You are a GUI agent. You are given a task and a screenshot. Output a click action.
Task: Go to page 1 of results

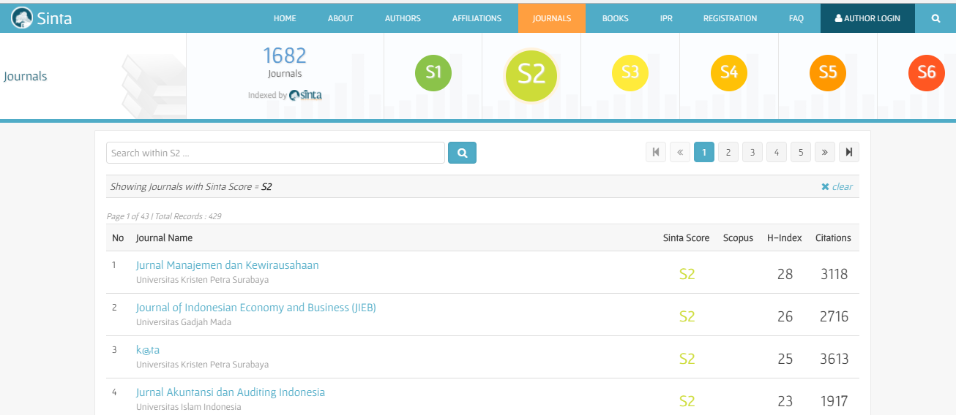[x=703, y=152]
